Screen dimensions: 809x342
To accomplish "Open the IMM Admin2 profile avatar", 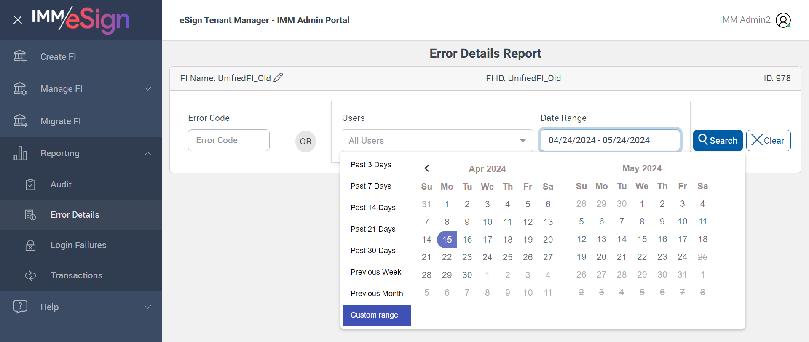I will click(x=783, y=20).
